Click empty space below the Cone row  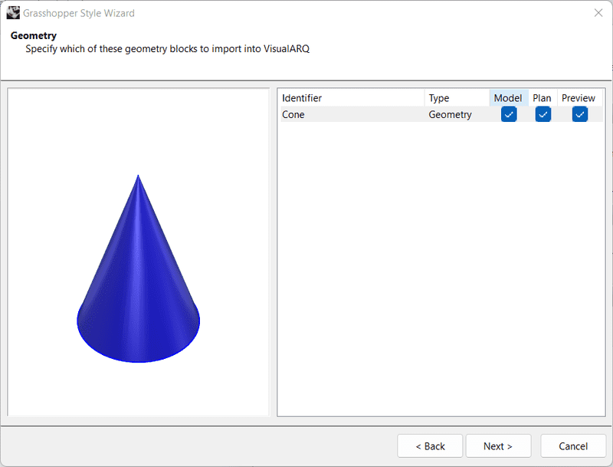tap(441, 268)
